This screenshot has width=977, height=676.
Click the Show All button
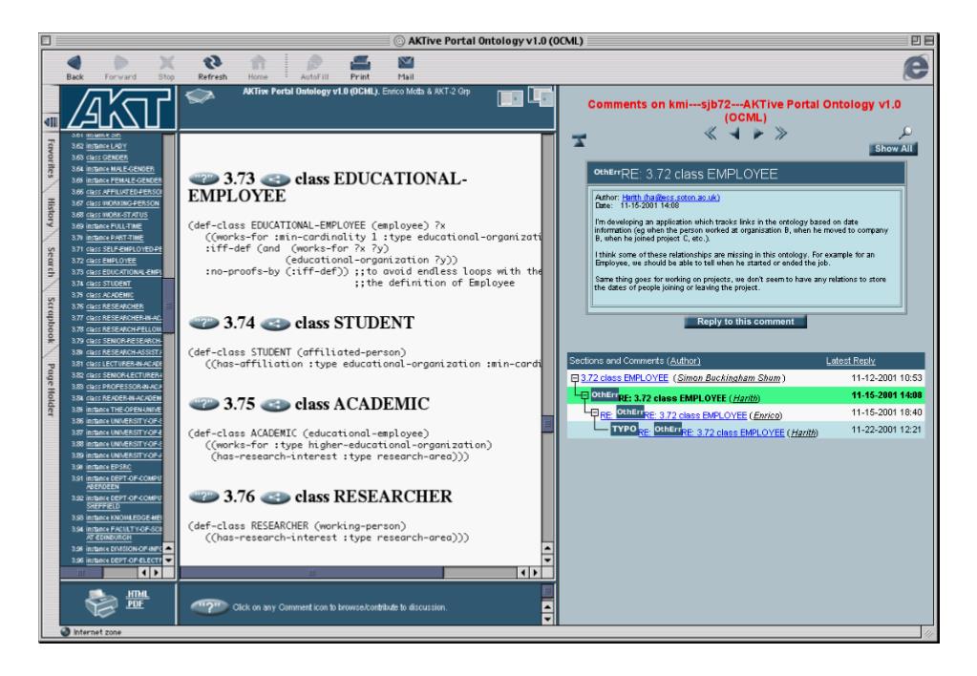click(894, 149)
